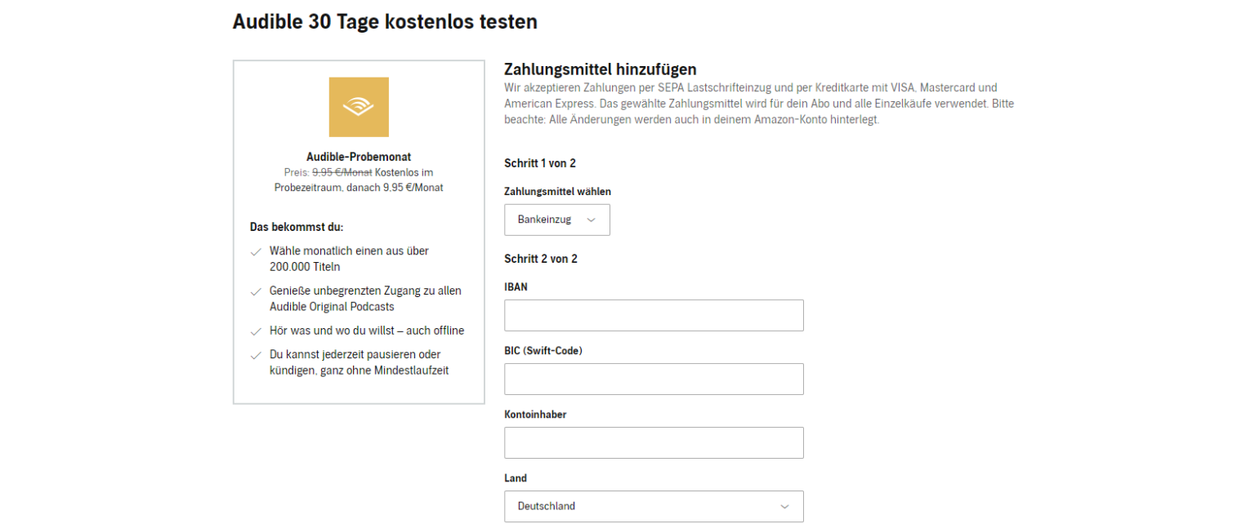The height and width of the screenshot is (524, 1255).
Task: Click the checkmark beside "Wähle monatlich einen"
Action: (256, 251)
